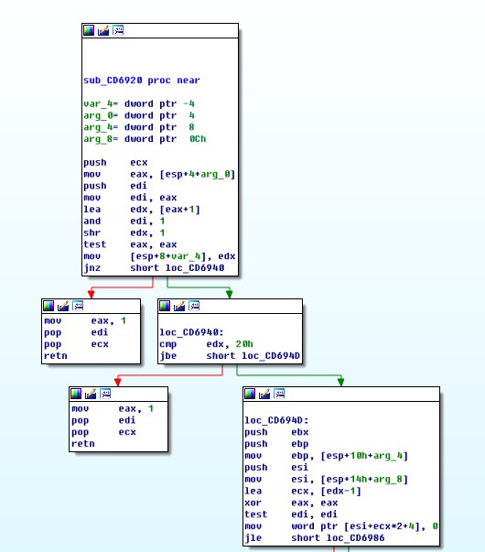Image resolution: width=485 pixels, height=552 pixels.
Task: Click color icon on sub_CD6920 block
Action: click(x=89, y=30)
